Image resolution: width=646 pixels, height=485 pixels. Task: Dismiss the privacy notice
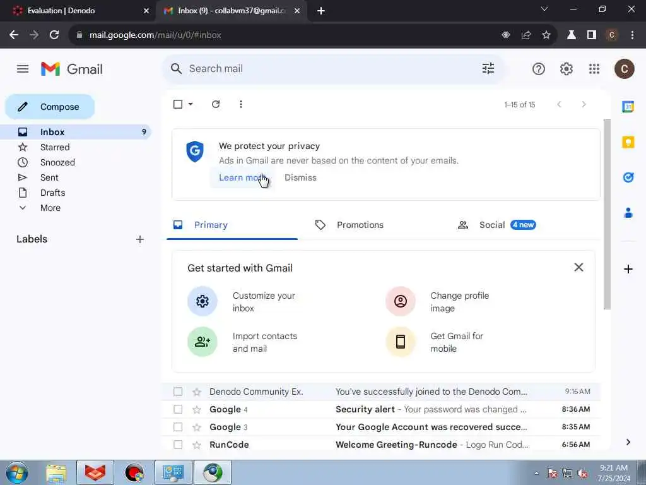[300, 177]
